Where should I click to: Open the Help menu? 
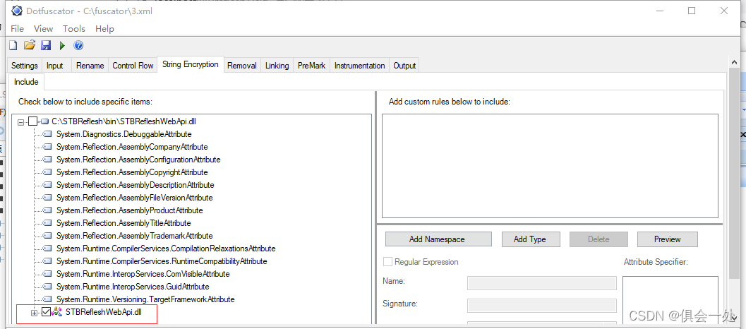[104, 28]
